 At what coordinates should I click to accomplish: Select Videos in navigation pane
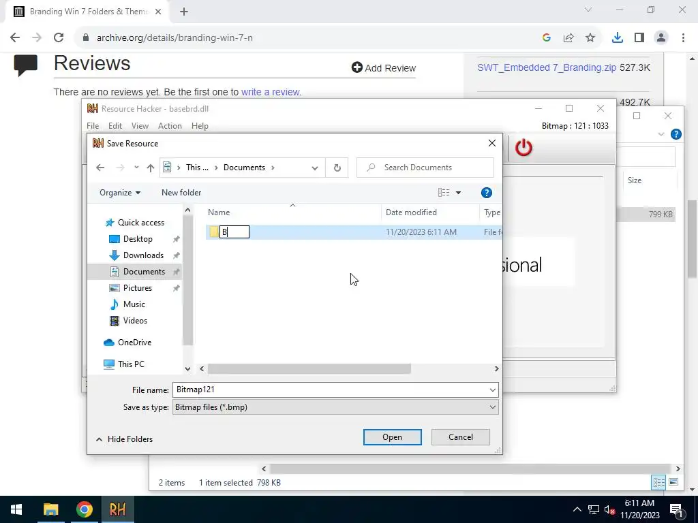(135, 321)
